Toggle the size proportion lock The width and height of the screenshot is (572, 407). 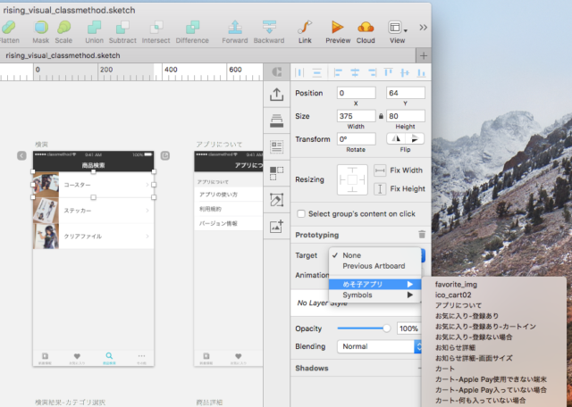click(x=381, y=116)
